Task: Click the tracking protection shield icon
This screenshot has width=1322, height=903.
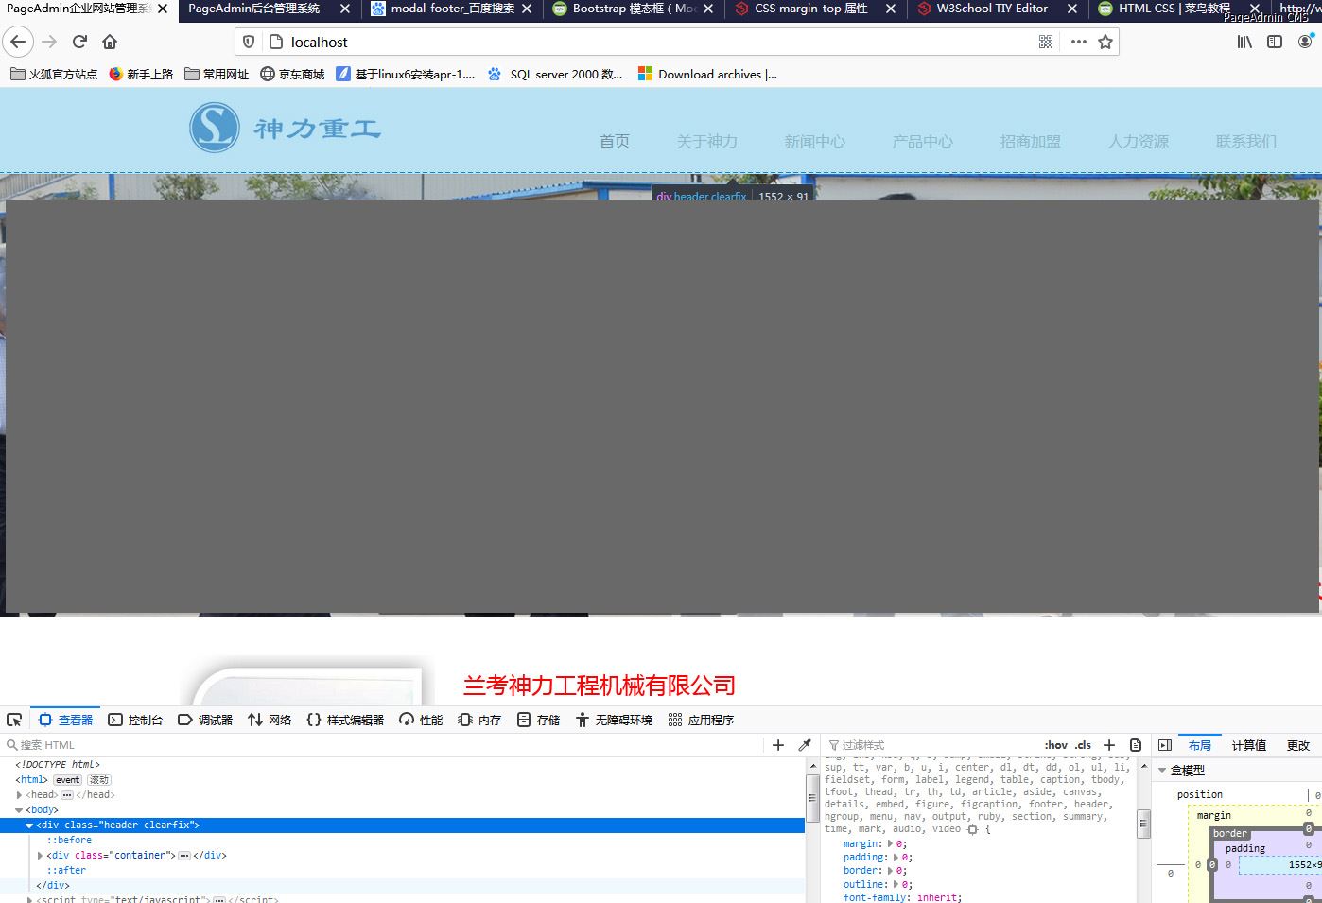Action: pyautogui.click(x=249, y=42)
